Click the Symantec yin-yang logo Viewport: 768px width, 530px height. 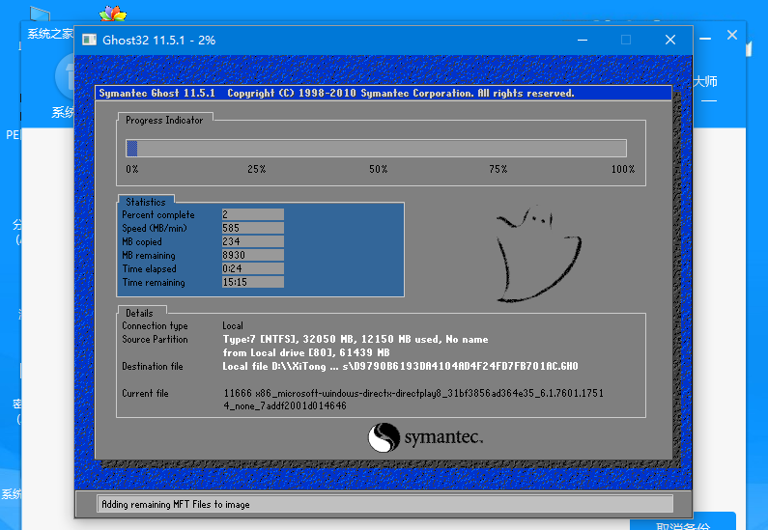coord(384,437)
